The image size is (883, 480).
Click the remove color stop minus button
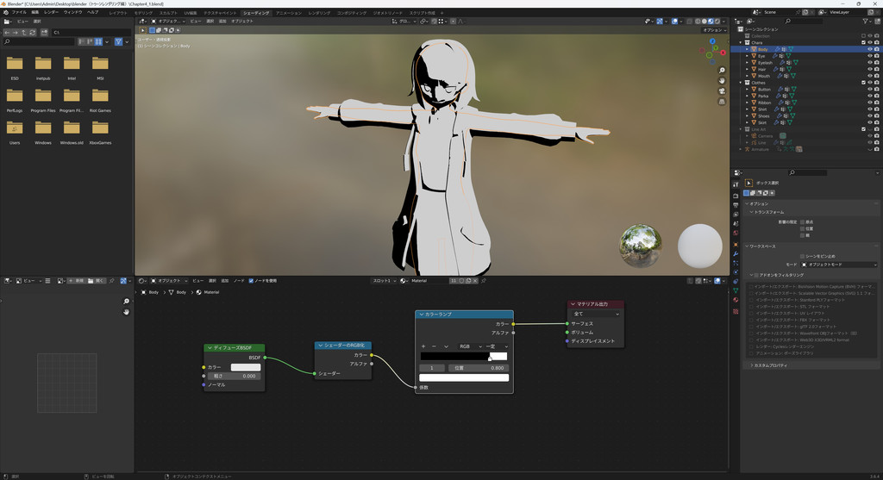pos(435,346)
